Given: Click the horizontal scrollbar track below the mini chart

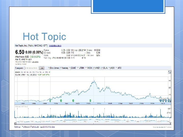Looking at the screenshot, I should click(x=93, y=124).
